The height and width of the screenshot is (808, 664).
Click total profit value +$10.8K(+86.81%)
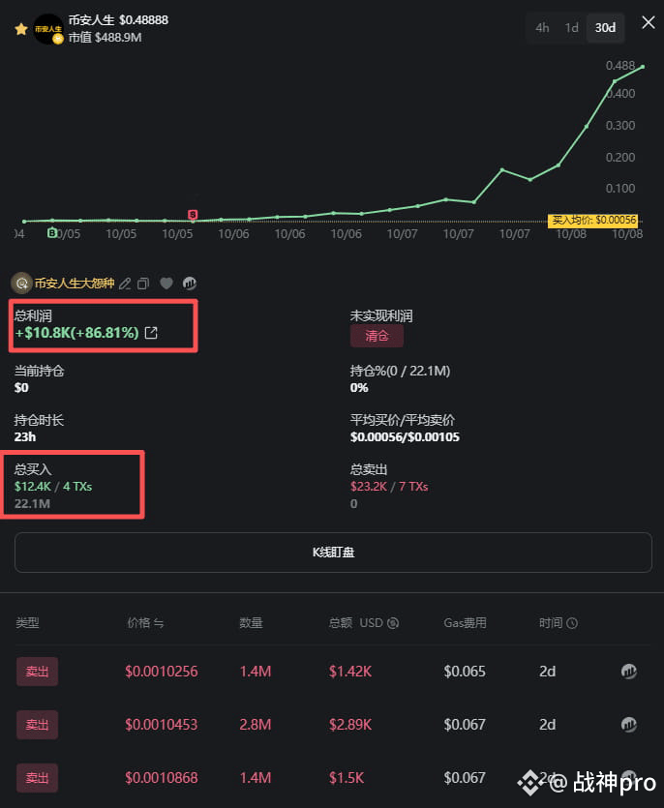click(x=76, y=333)
